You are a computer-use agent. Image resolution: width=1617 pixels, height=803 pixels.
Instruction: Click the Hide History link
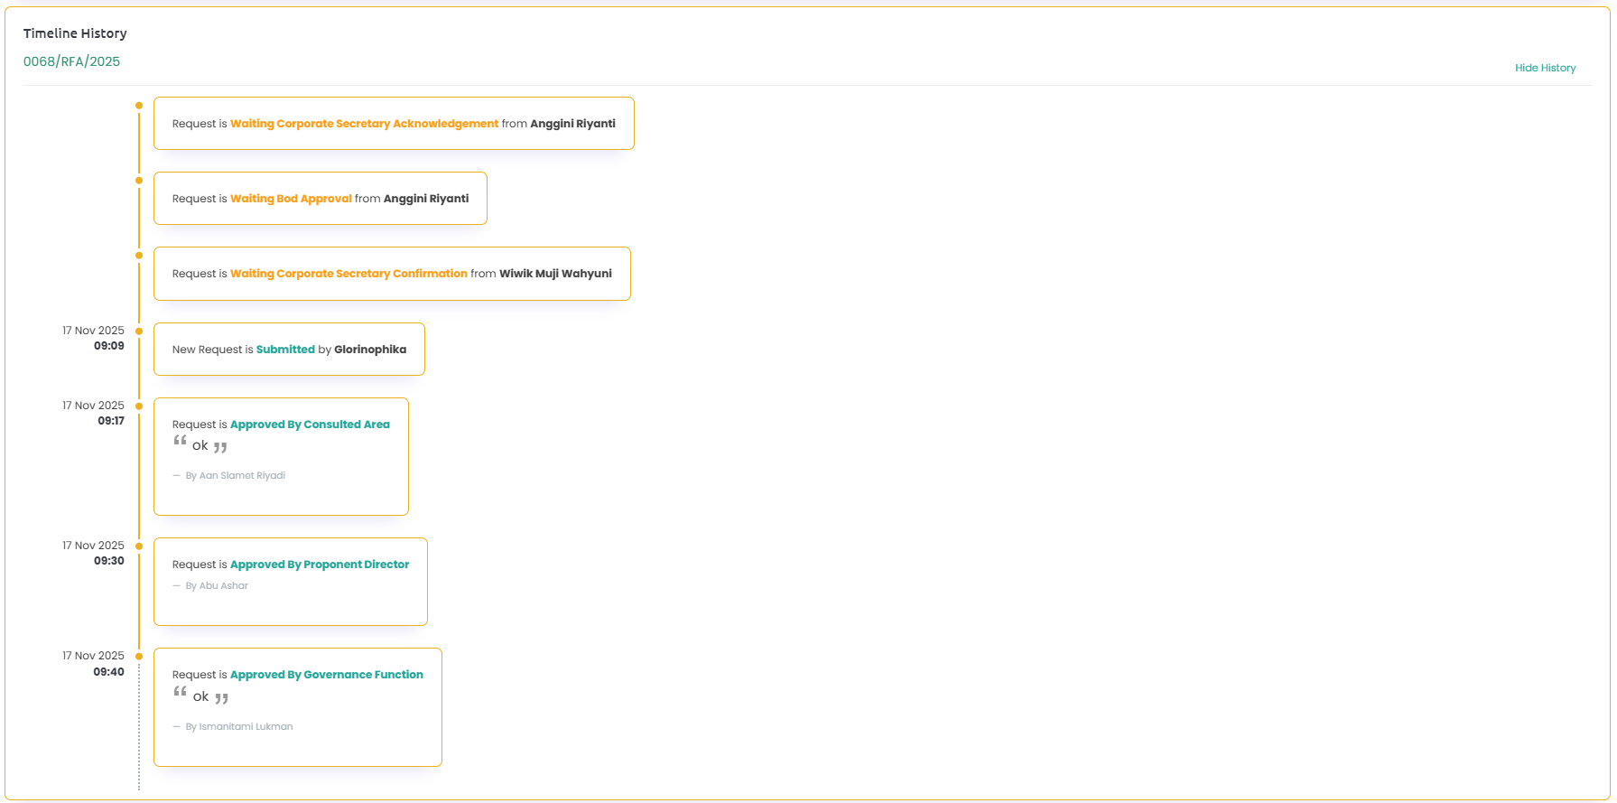point(1545,68)
